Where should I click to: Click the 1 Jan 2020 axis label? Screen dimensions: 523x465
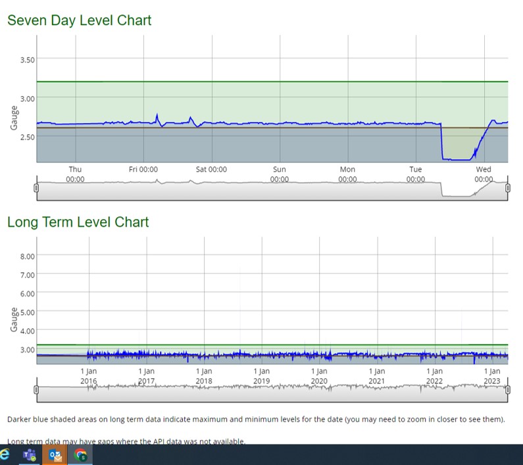point(320,376)
